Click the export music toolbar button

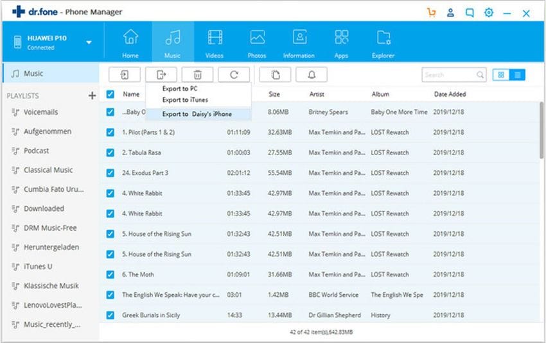pyautogui.click(x=161, y=75)
